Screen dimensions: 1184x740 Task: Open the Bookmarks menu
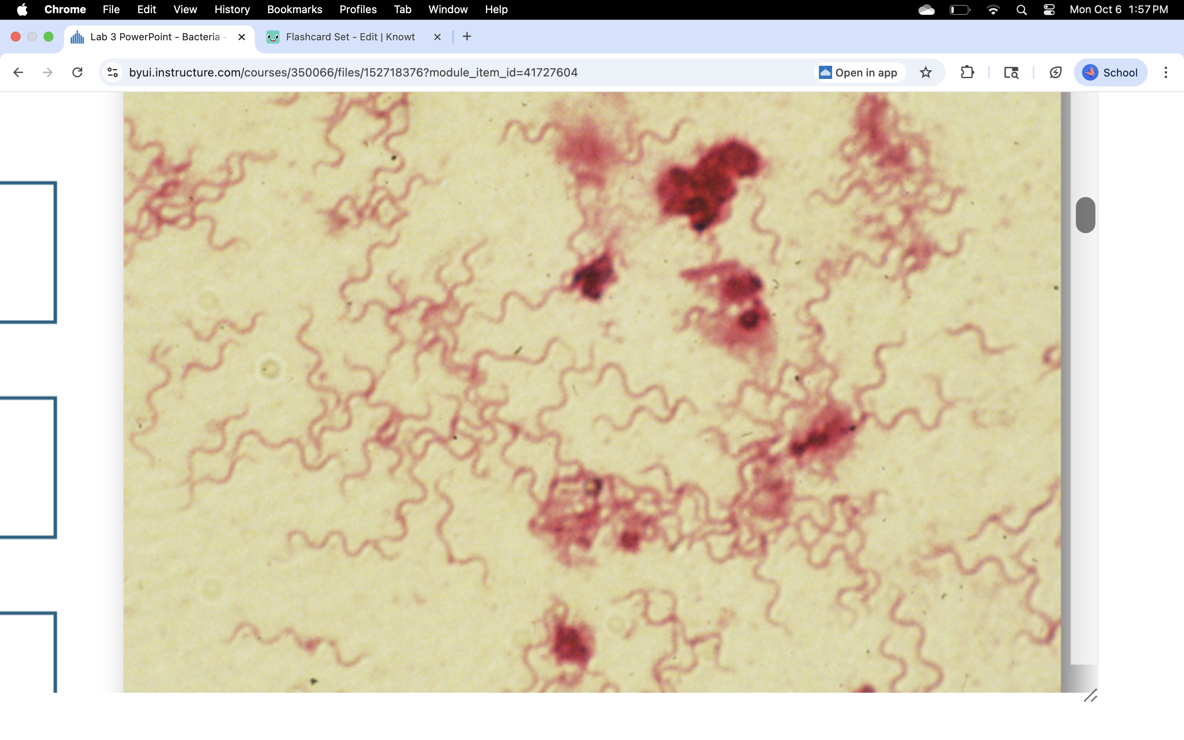[x=294, y=10]
